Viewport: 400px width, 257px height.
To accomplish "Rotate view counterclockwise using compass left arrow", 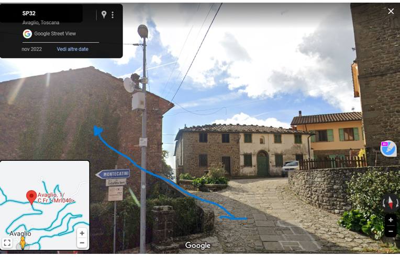I will click(384, 203).
